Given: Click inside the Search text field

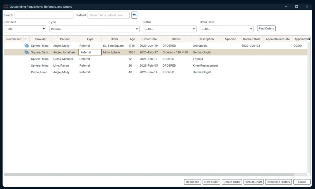Looking at the screenshot, I should tap(44, 15).
